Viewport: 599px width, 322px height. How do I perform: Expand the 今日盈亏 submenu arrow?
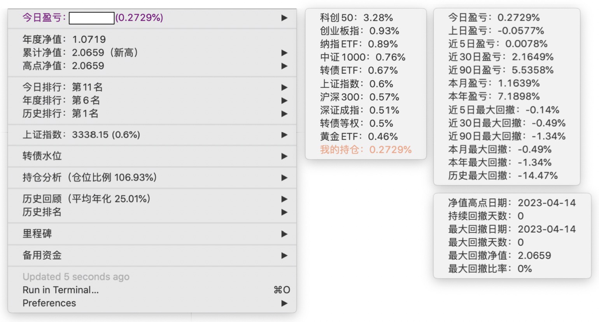point(284,18)
